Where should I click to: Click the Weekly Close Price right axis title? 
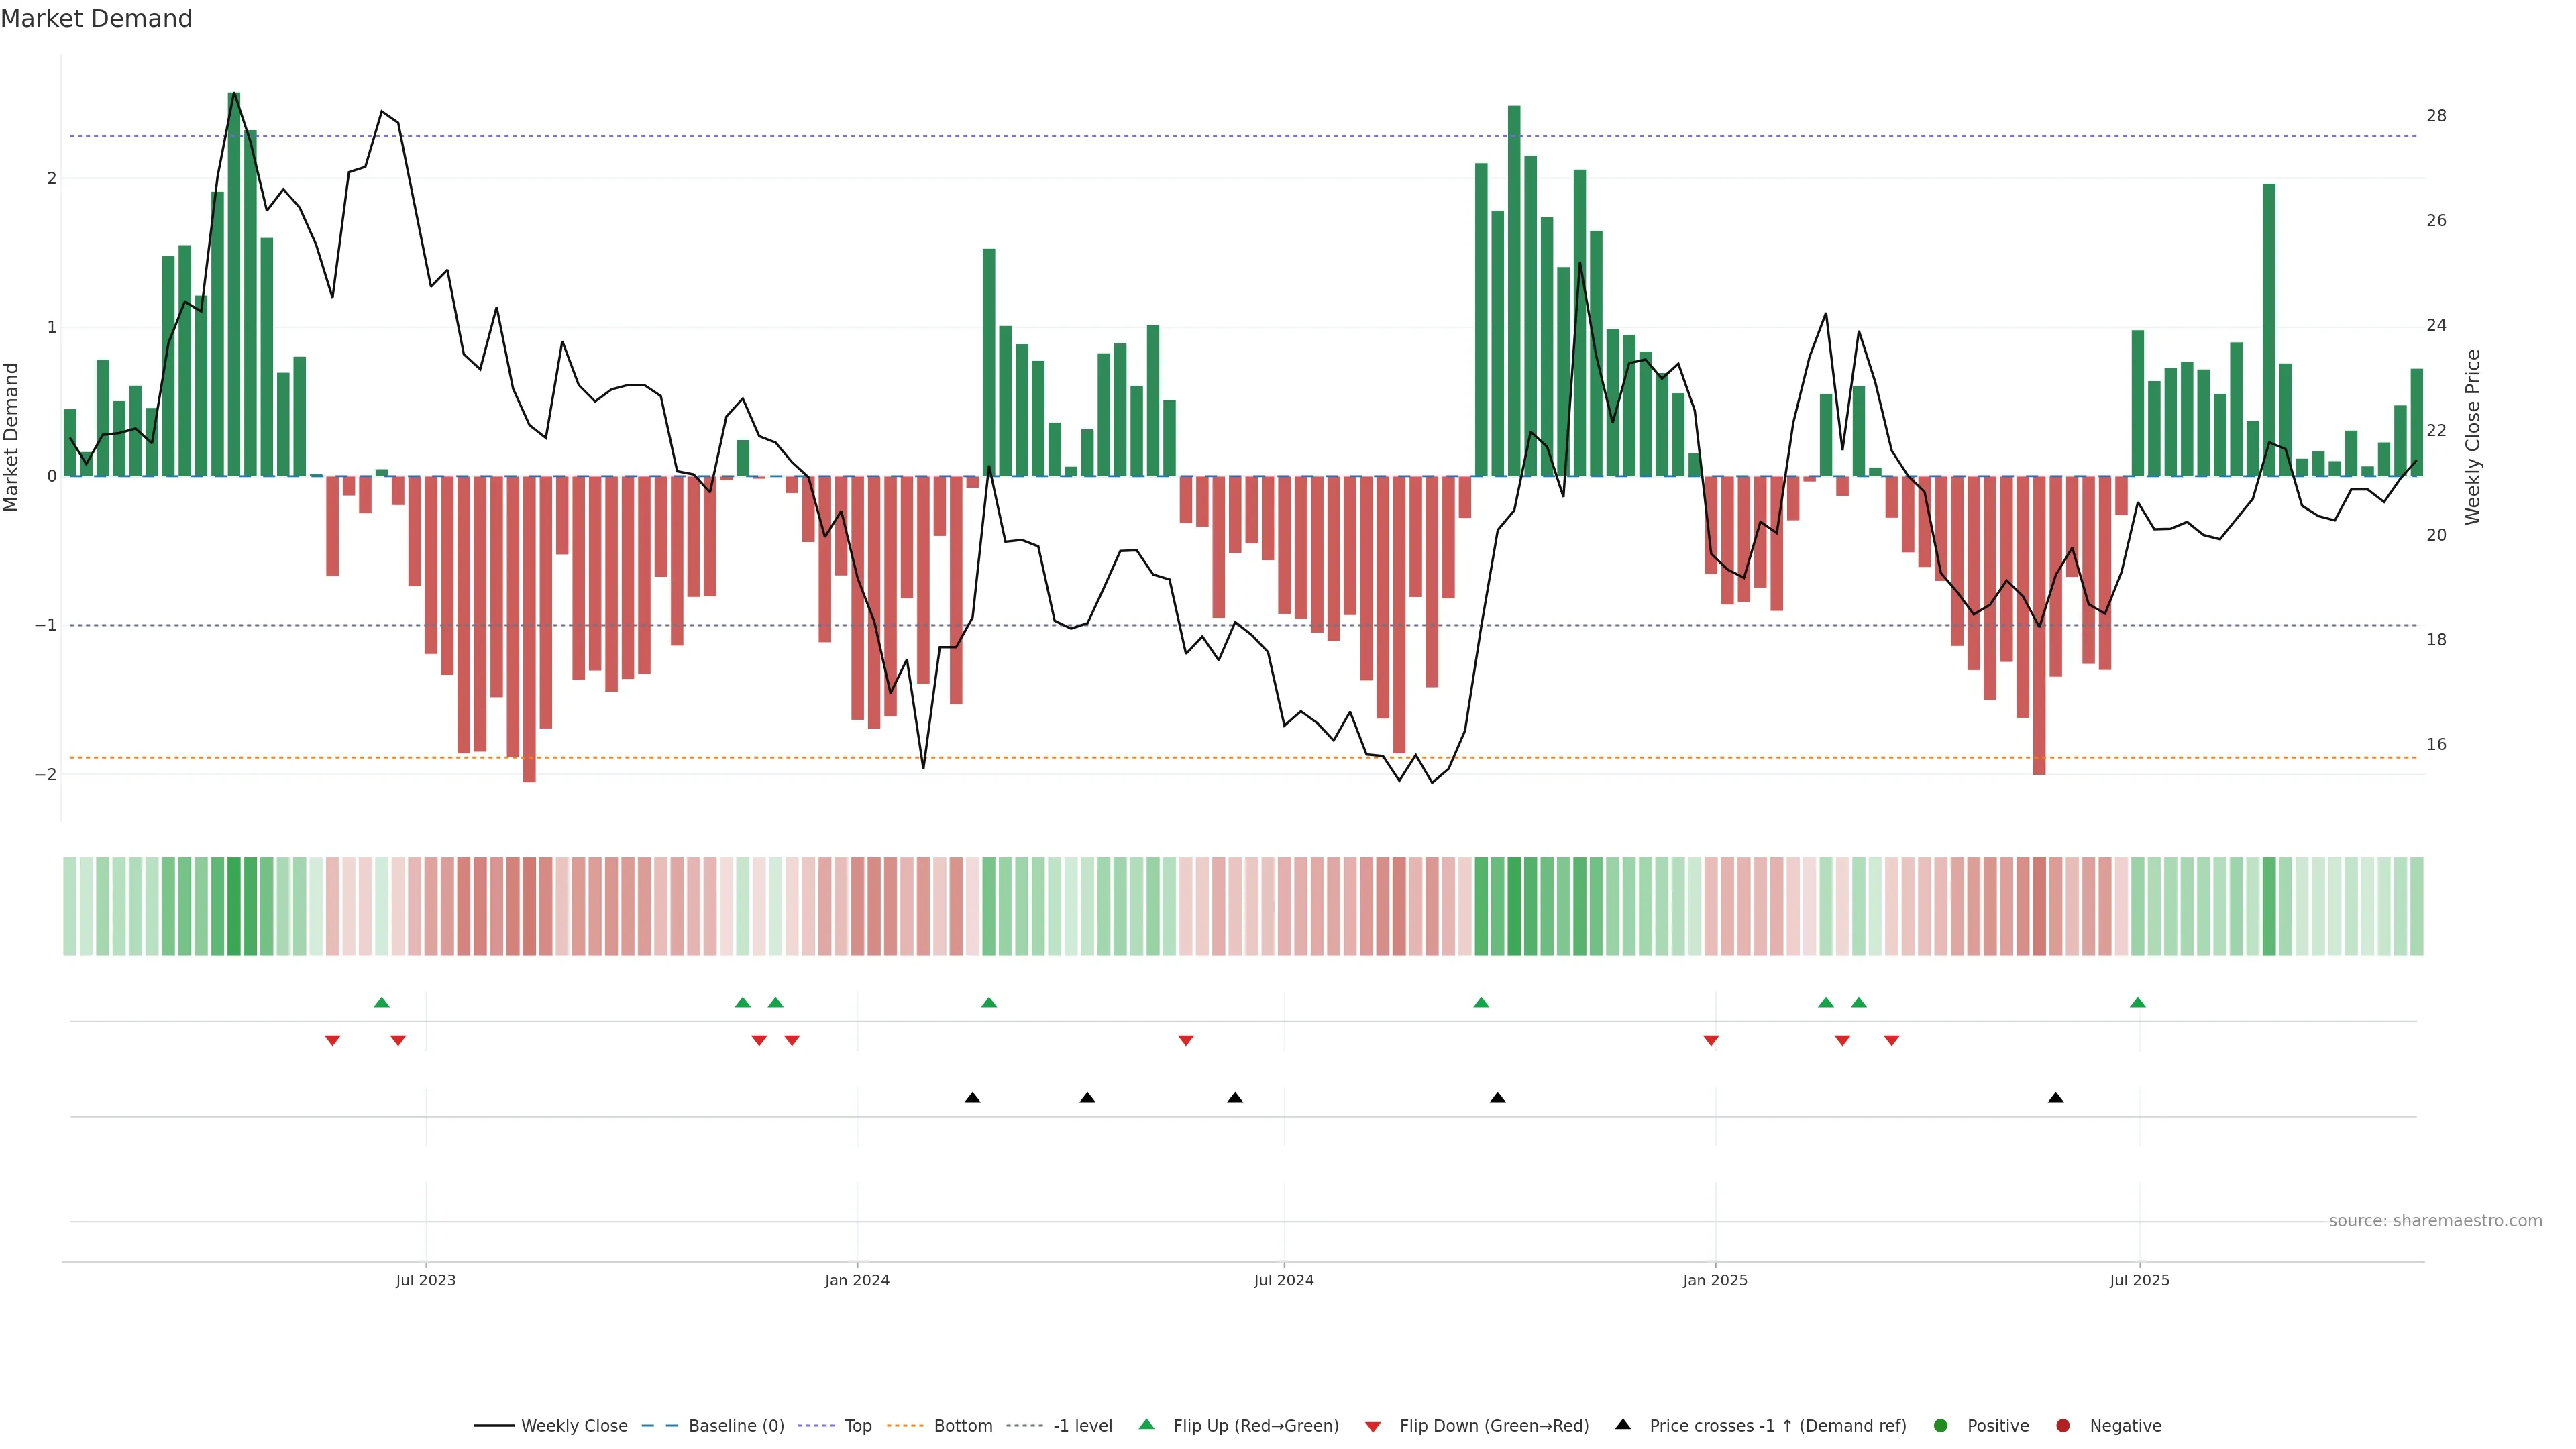click(x=2473, y=437)
